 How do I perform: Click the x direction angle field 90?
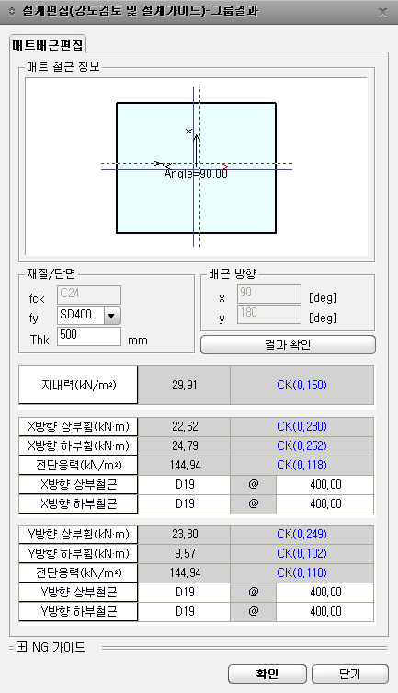tap(269, 294)
